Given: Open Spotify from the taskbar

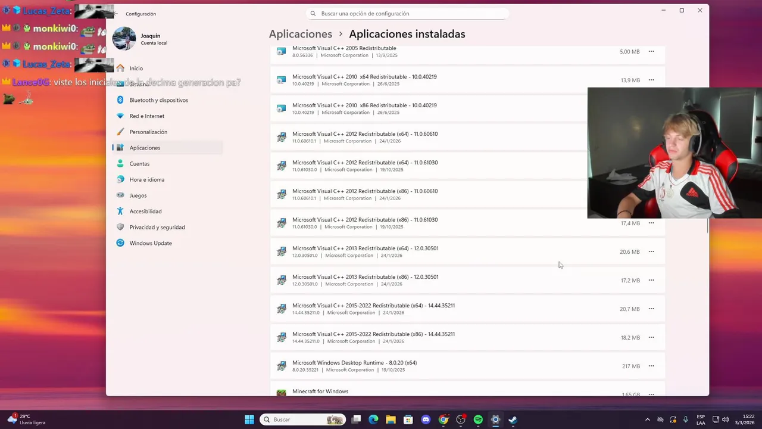Looking at the screenshot, I should (478, 419).
